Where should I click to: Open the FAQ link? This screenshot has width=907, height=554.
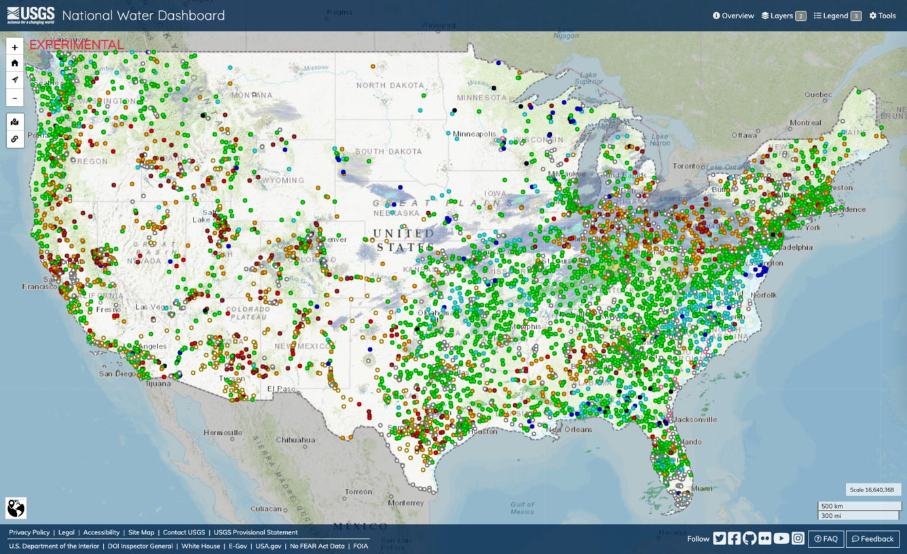[826, 538]
